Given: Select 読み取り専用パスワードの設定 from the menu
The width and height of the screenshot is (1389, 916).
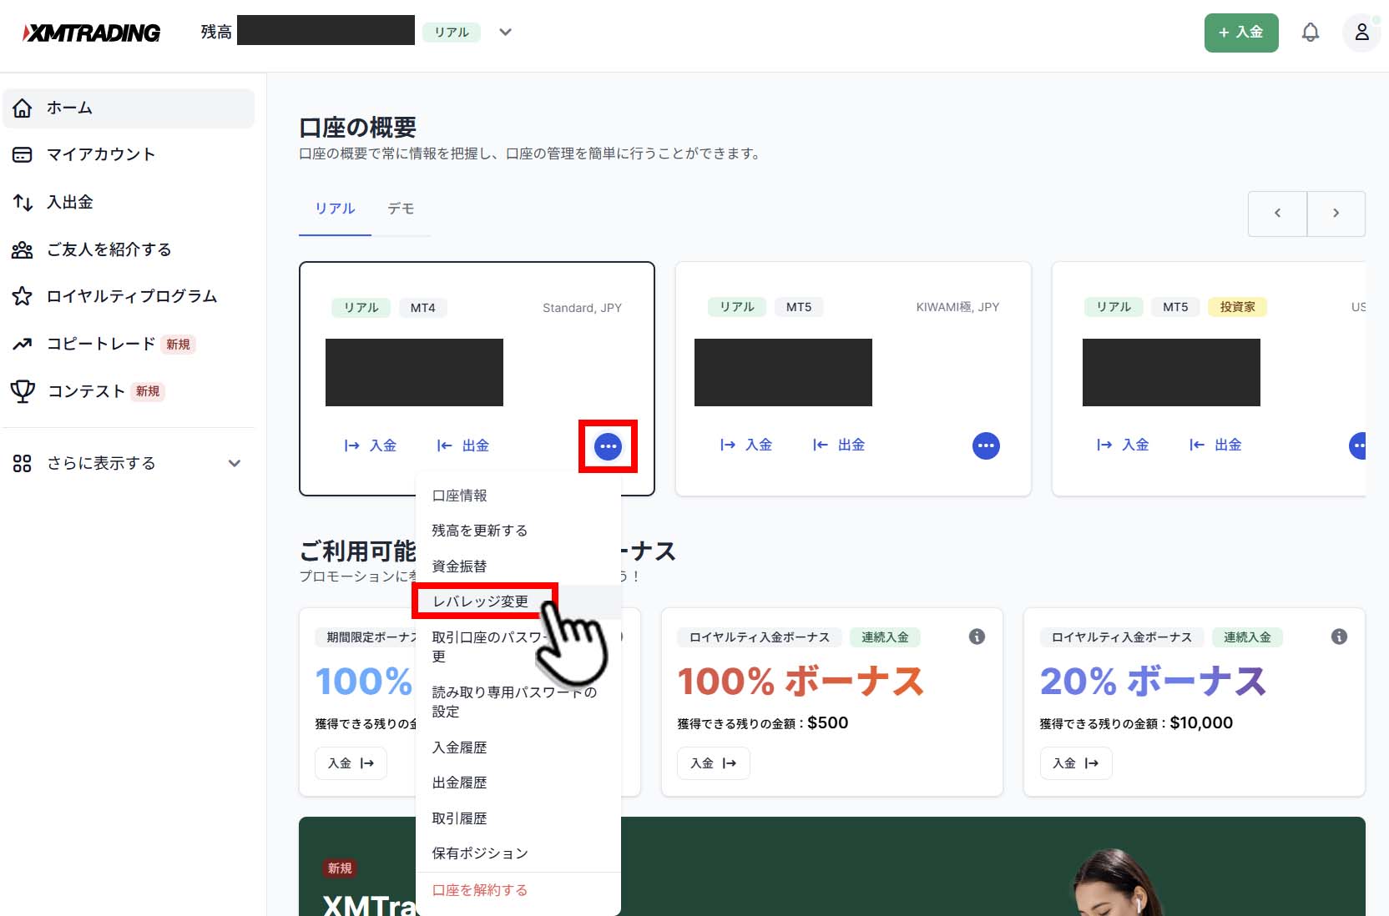Looking at the screenshot, I should click(x=518, y=702).
